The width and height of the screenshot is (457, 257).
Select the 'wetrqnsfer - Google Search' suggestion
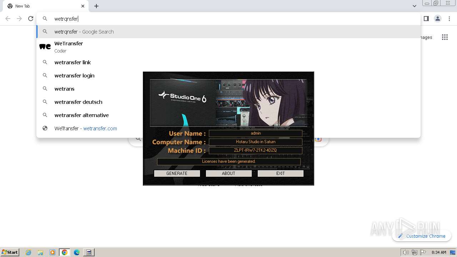pyautogui.click(x=228, y=32)
